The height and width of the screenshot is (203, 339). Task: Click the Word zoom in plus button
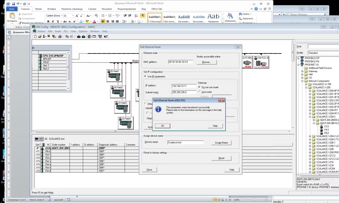[266, 200]
